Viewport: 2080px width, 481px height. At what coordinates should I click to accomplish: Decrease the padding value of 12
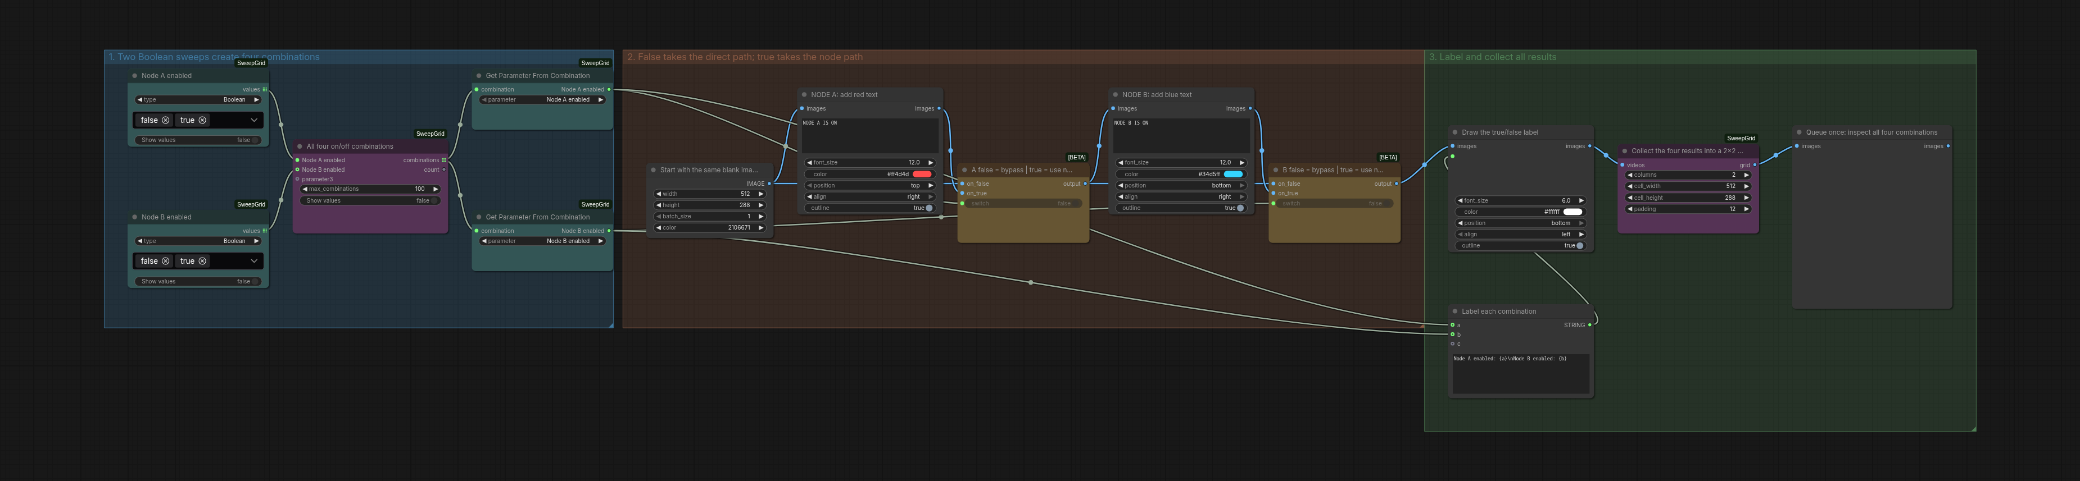1630,209
